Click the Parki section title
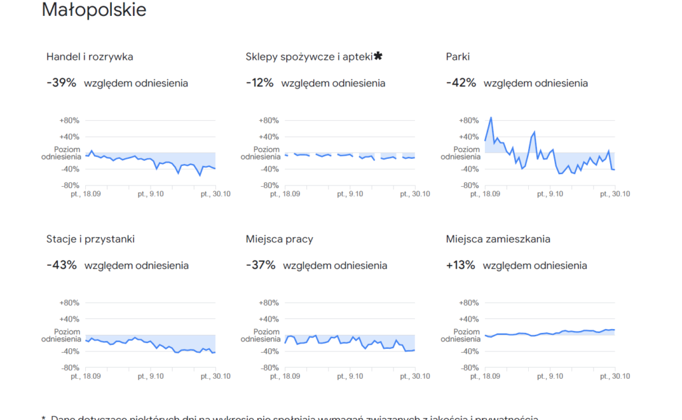The height and width of the screenshot is (420, 682). (x=458, y=57)
